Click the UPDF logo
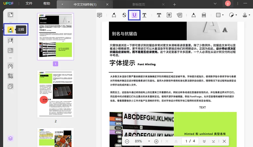Viewport: 253px width, 147px height. pyautogui.click(x=8, y=3)
